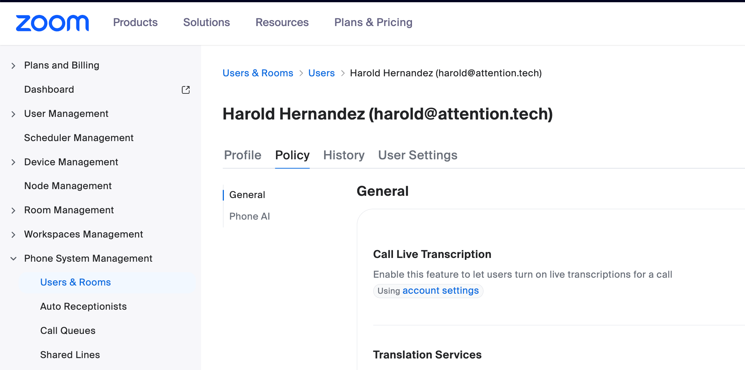The image size is (745, 370).
Task: Open the History tab
Action: pyautogui.click(x=344, y=155)
